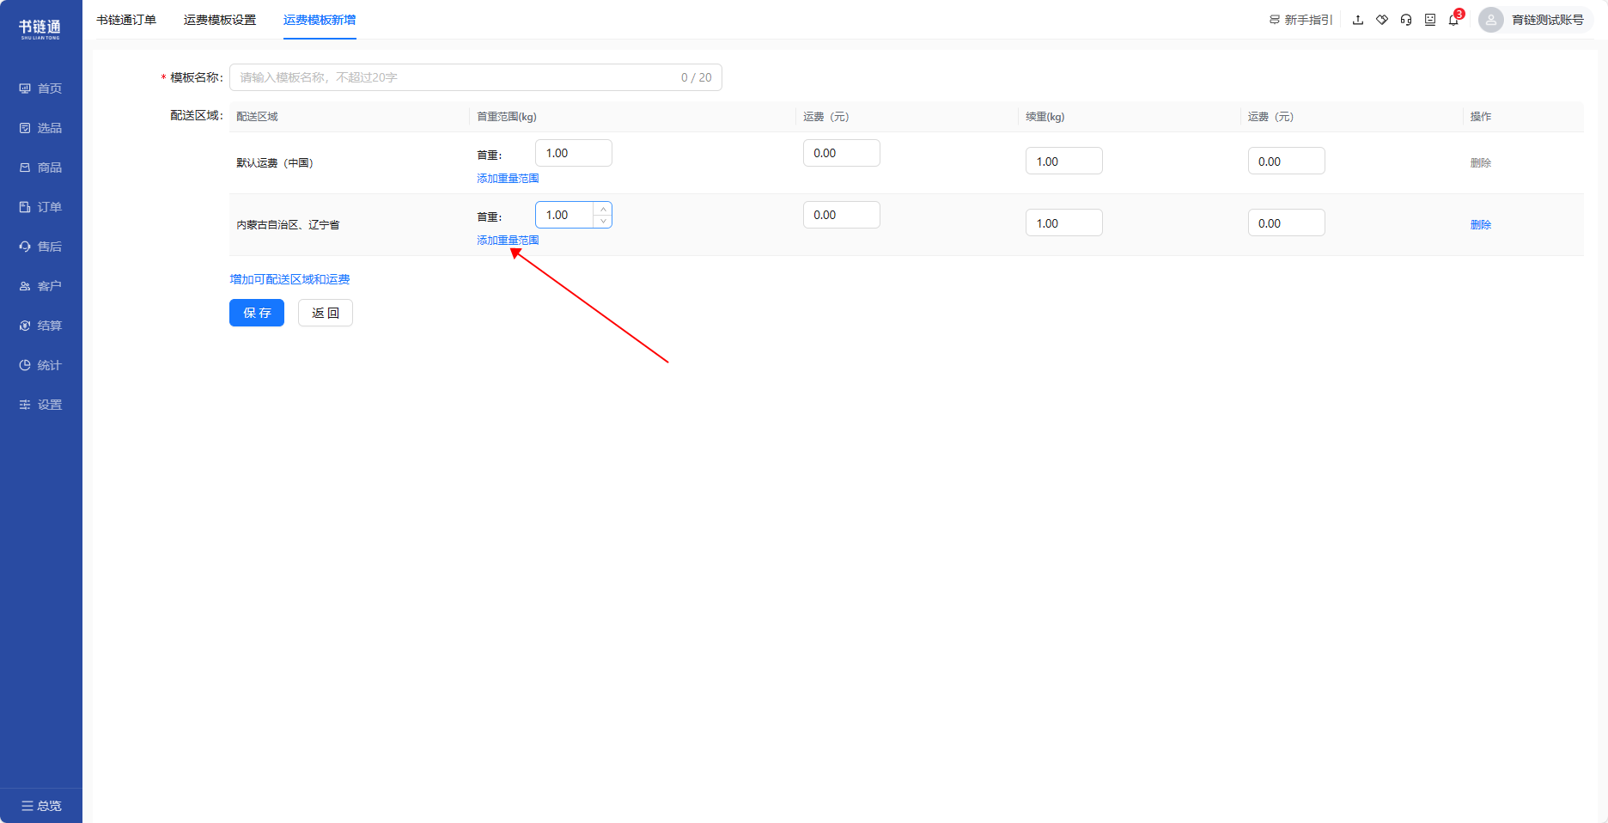Select the 运费模板新增 tab
1608x823 pixels.
[320, 20]
